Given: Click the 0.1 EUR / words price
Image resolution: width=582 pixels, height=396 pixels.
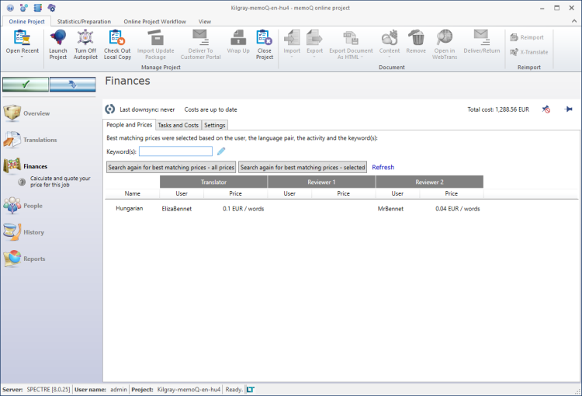Looking at the screenshot, I should pyautogui.click(x=243, y=209).
